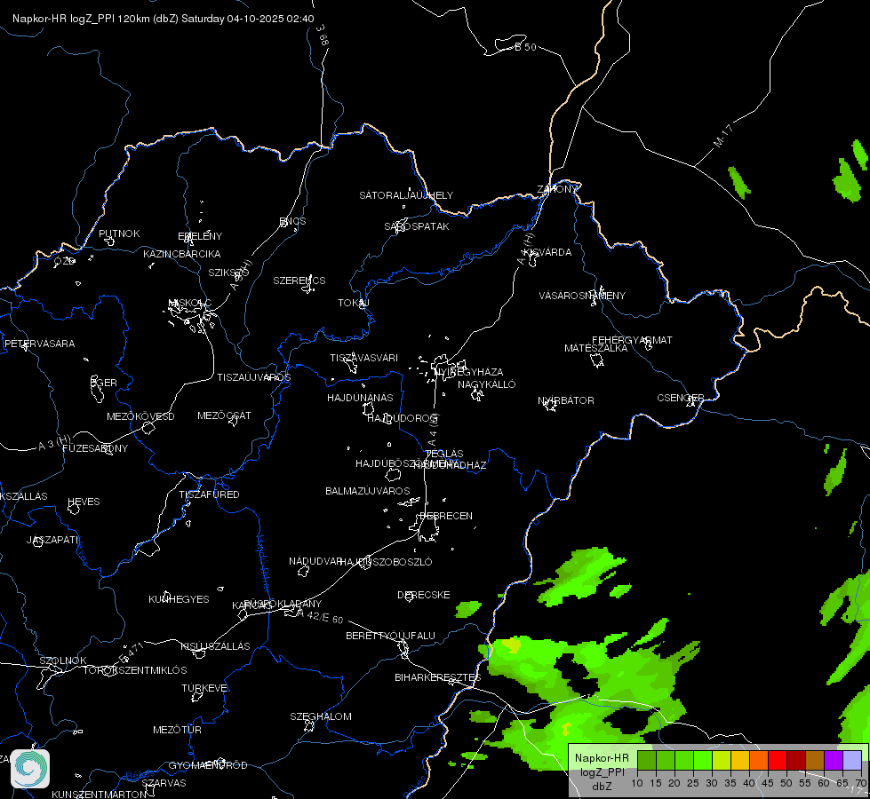Screen dimensions: 870x799
Task: Click the JÁSZAPÁTI label
Action: 53,540
